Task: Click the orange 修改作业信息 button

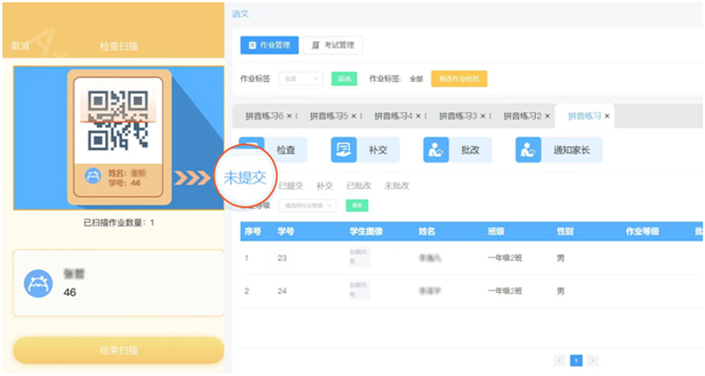Action: (459, 78)
